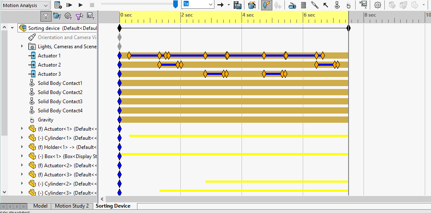
Task: Select Actuator 2 in the tree
Action: pos(49,65)
